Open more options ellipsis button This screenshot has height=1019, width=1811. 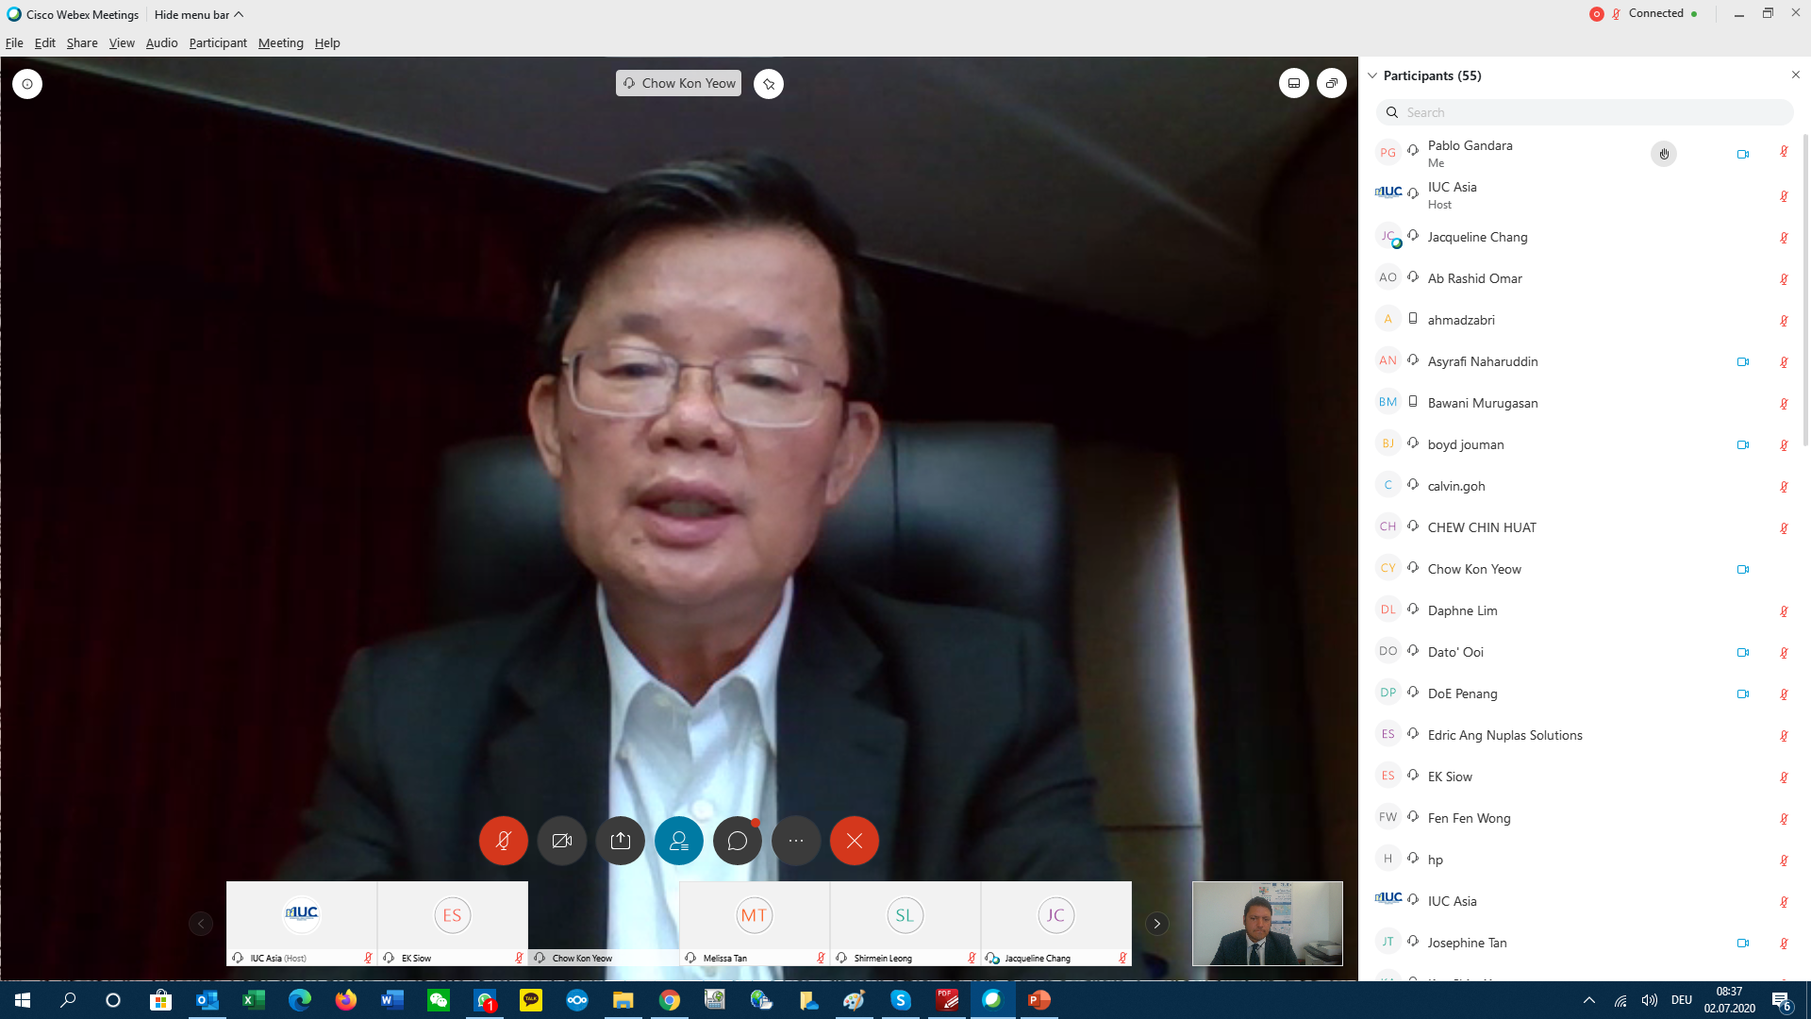click(x=796, y=841)
